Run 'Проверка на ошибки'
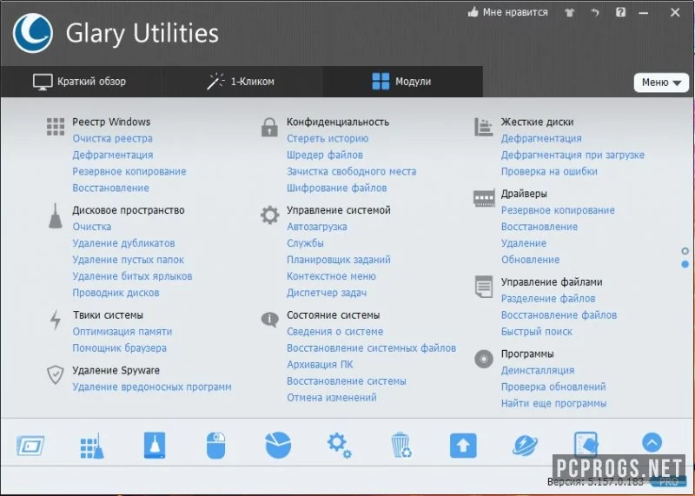Viewport: 695px width, 496px height. coord(549,171)
